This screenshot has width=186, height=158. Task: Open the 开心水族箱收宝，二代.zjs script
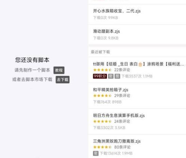[x=137, y=14]
